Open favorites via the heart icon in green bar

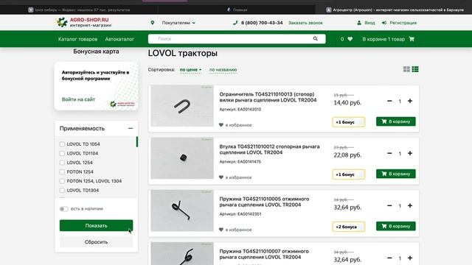pyautogui.click(x=350, y=39)
